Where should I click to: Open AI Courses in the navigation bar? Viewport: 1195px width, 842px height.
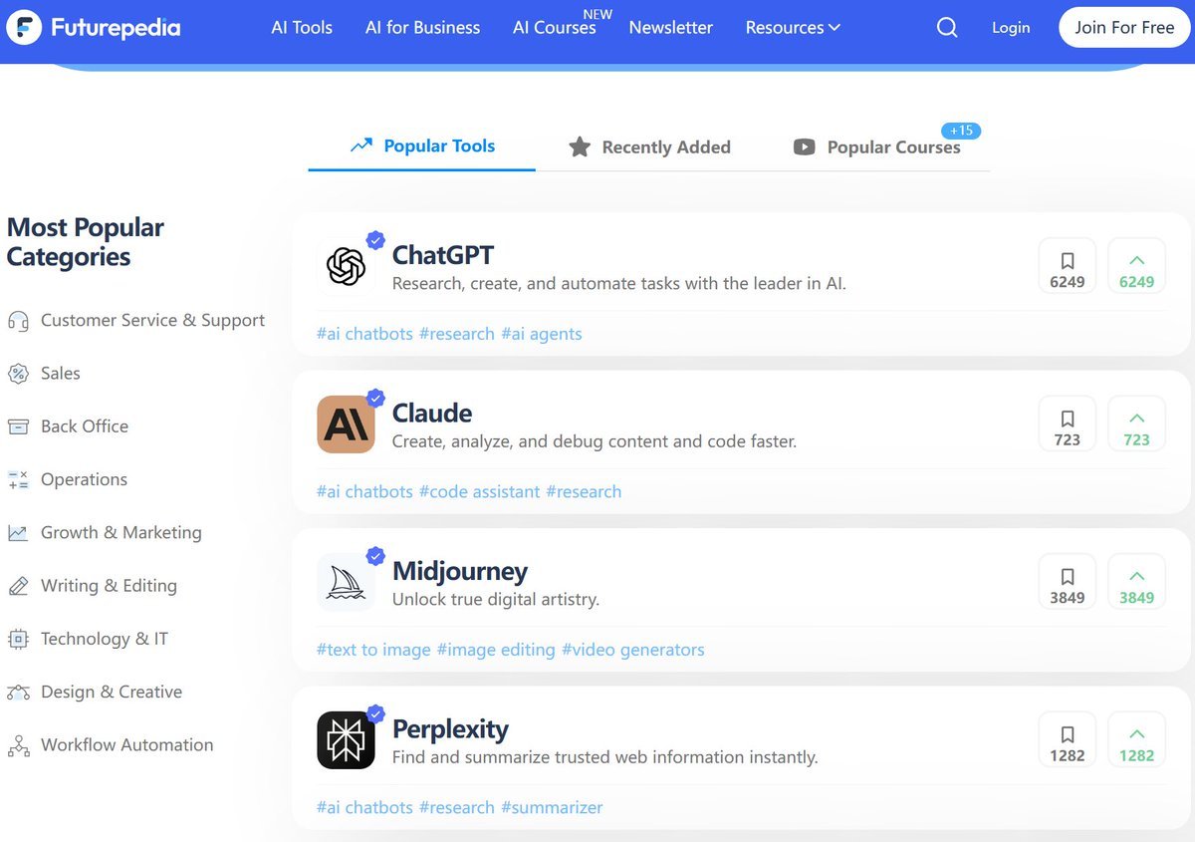coord(555,28)
